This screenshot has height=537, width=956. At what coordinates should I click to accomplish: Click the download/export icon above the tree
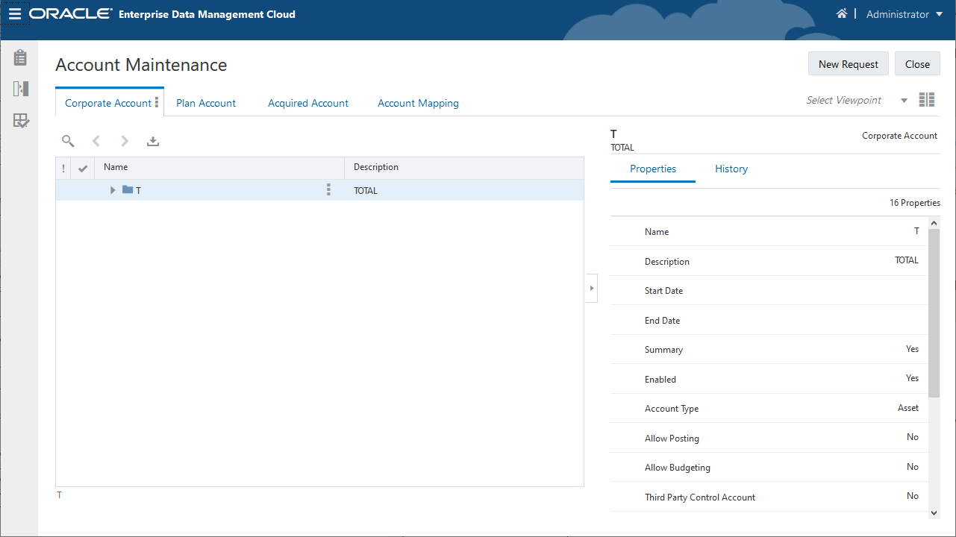coord(153,141)
